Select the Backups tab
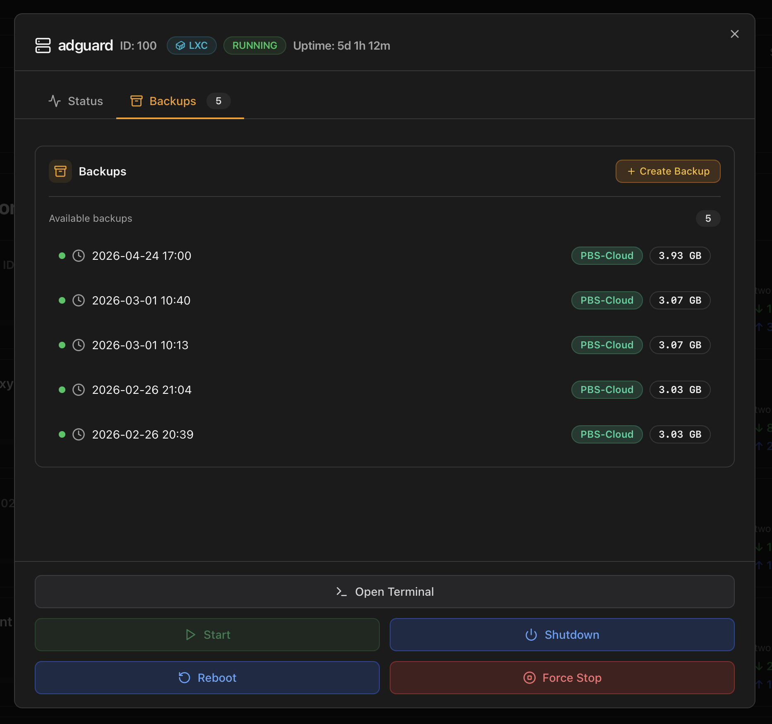The width and height of the screenshot is (772, 724). click(180, 101)
